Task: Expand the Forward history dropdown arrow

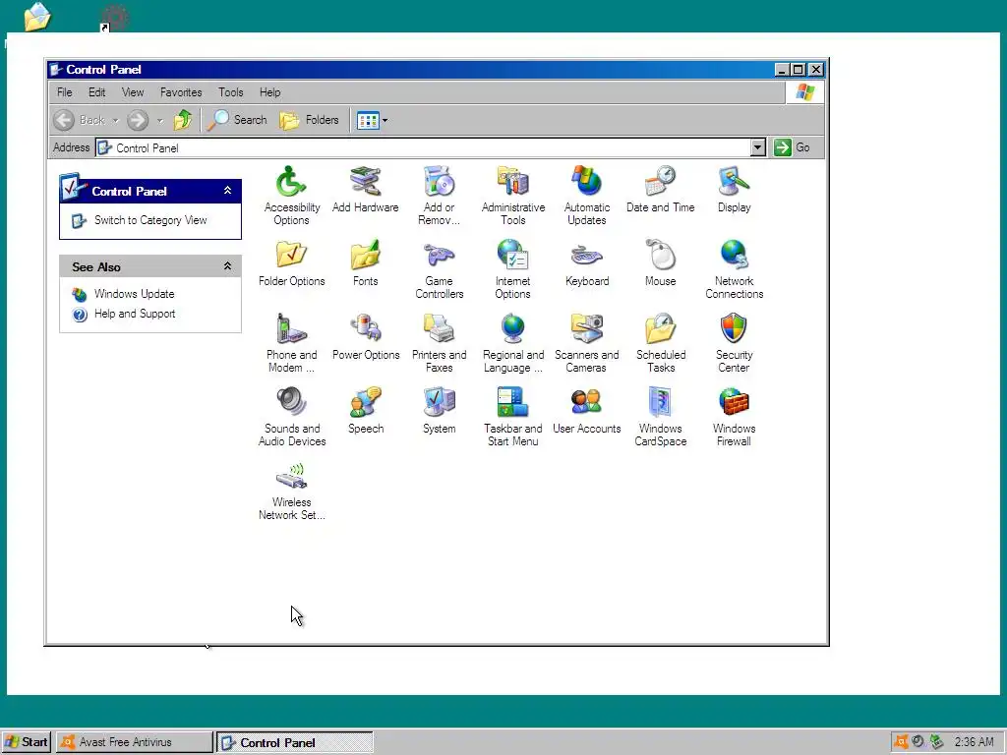Action: [160, 120]
